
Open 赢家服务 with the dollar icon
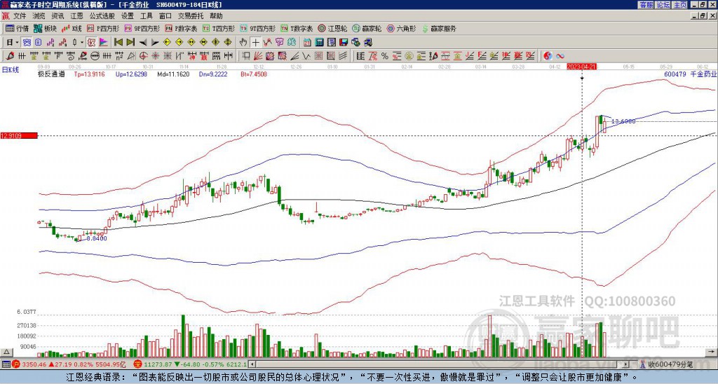click(439, 28)
